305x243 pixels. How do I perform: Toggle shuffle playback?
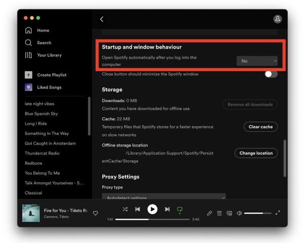(125, 209)
